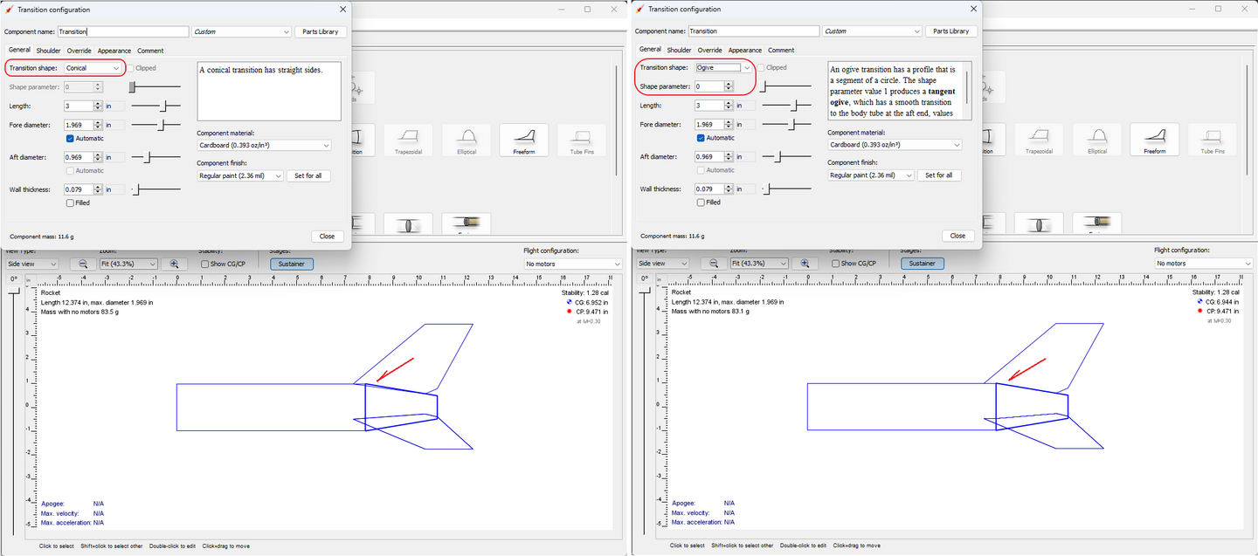The height and width of the screenshot is (556, 1258).
Task: Click Component name field in left dialog
Action: [123, 31]
